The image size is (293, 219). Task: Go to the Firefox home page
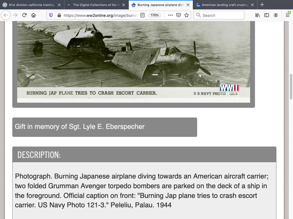(x=33, y=15)
